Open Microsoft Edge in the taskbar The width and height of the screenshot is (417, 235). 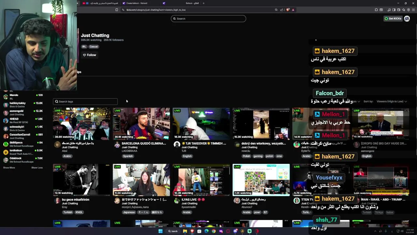(x=206, y=231)
